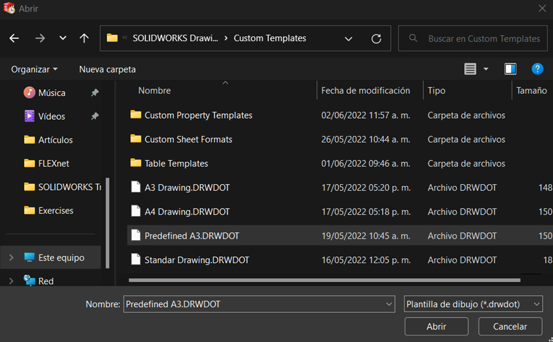Click the Standar Drawing file icon
The width and height of the screenshot is (553, 342).
pos(136,259)
